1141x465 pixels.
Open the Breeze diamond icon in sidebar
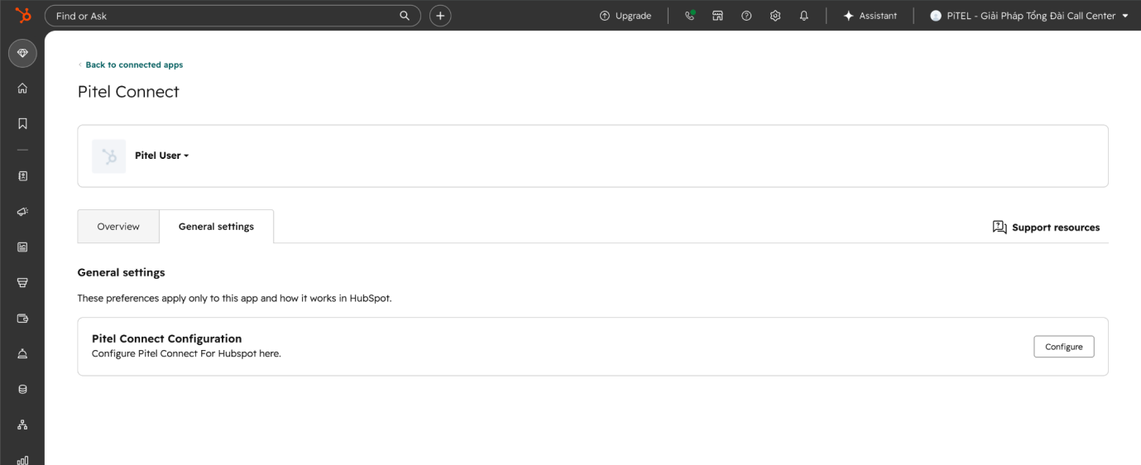point(22,53)
